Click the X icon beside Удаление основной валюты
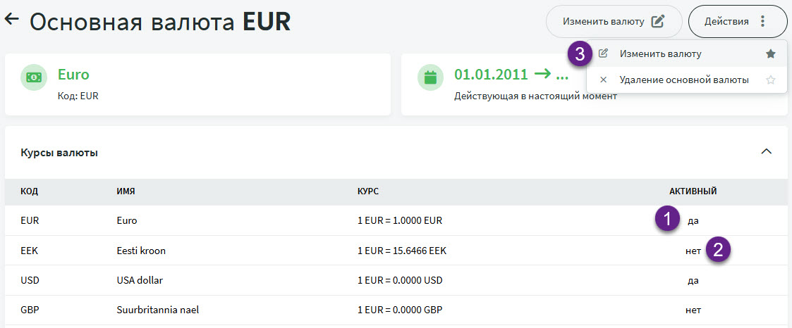Screen dimensions: 792x328 click(603, 80)
